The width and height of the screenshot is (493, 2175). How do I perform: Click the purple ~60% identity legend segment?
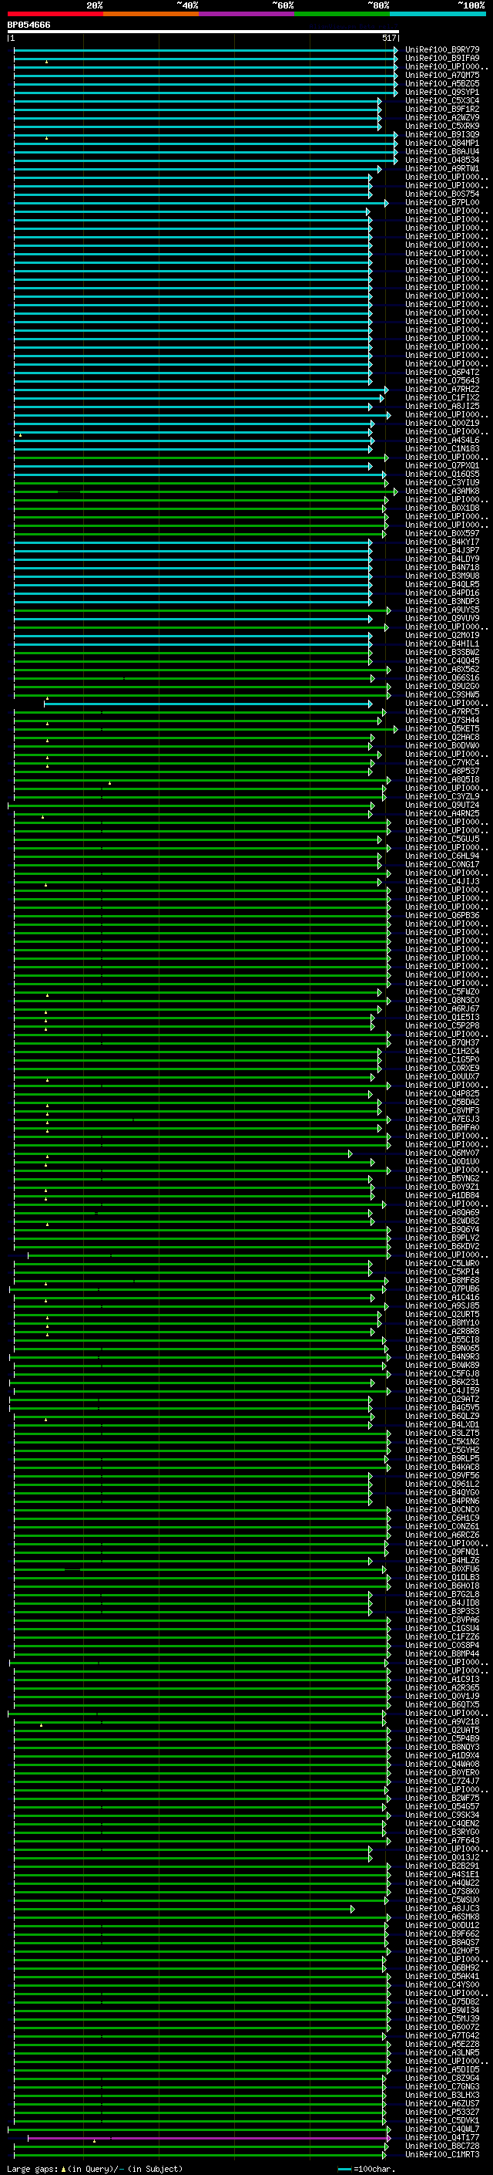[247, 14]
